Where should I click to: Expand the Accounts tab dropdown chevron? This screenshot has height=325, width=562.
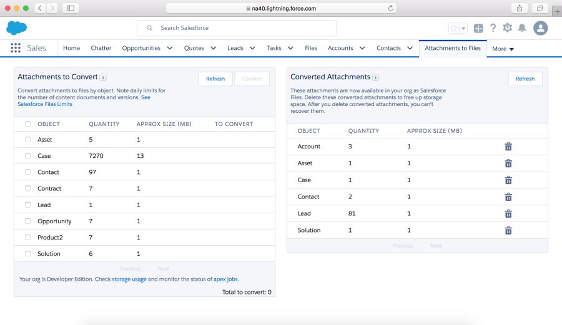[362, 48]
